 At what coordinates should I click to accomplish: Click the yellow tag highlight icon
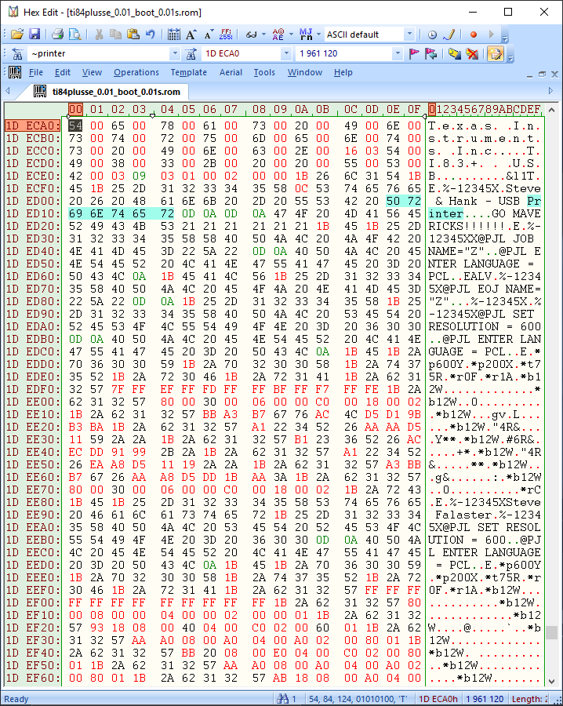[x=455, y=53]
